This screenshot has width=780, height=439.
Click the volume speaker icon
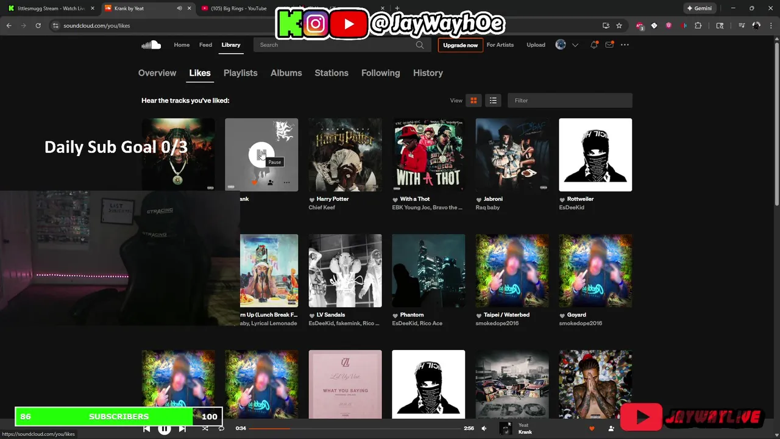(x=484, y=429)
